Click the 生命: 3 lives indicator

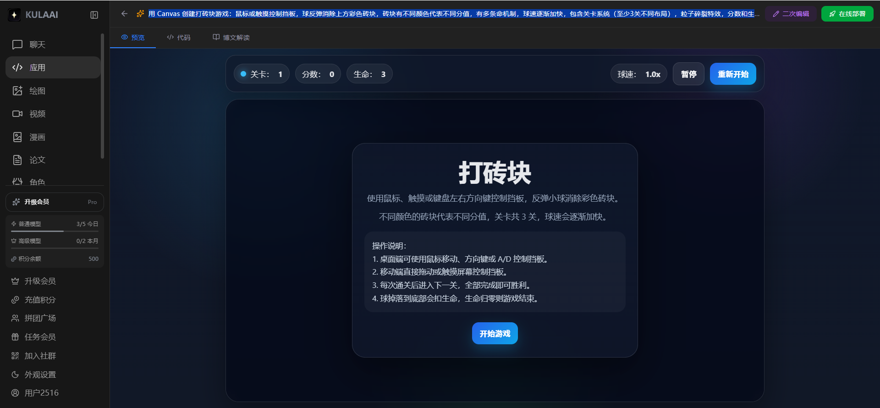click(369, 74)
